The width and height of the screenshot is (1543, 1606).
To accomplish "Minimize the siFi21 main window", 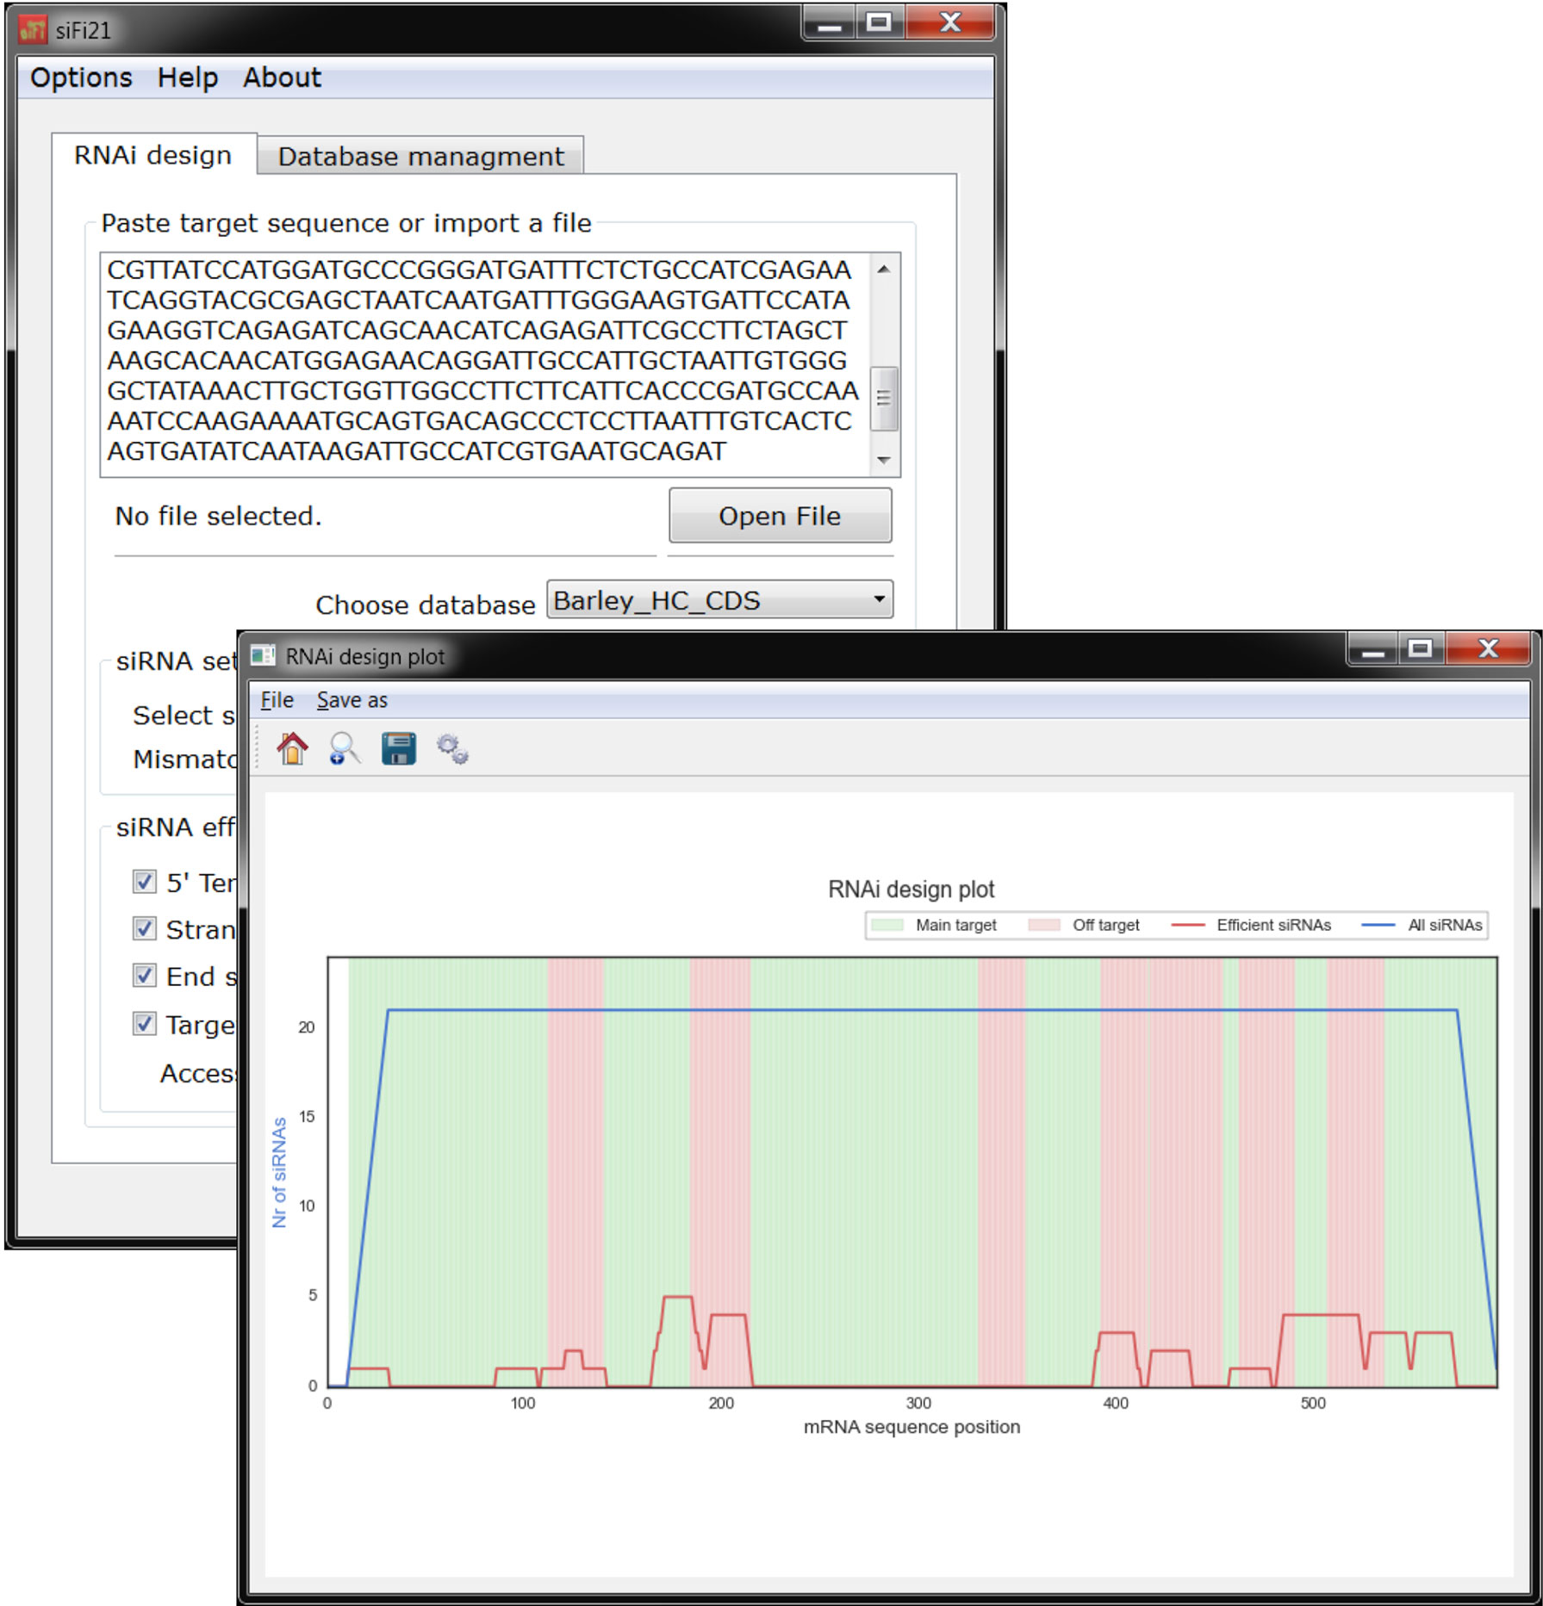I will tap(828, 24).
